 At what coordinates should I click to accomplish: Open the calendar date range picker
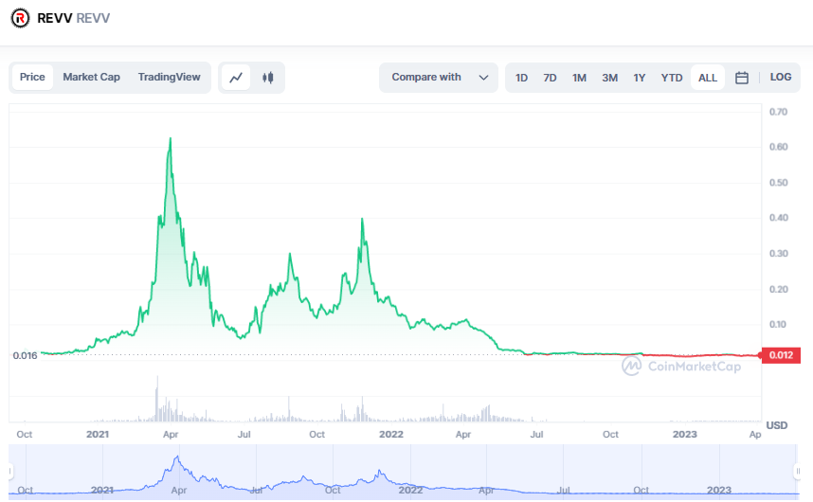pos(742,78)
